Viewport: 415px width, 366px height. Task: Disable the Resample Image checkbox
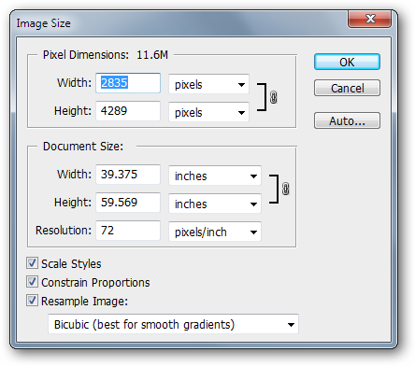32,301
